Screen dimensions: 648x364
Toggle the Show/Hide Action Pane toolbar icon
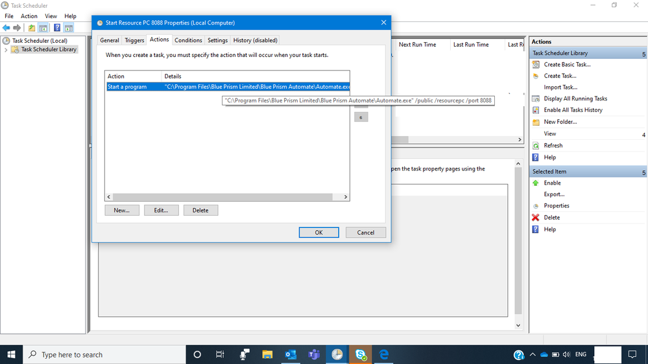point(69,28)
